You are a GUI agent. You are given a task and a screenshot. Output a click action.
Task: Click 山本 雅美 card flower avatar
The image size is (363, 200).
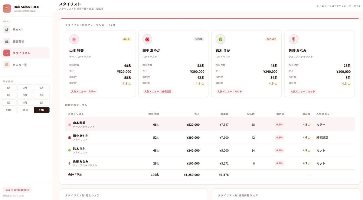pyautogui.click(x=74, y=39)
